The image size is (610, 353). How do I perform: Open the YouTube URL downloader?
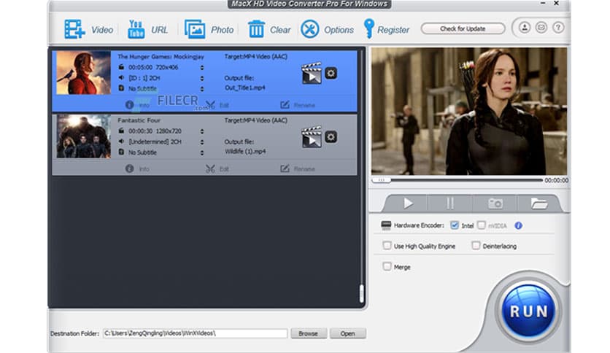click(x=136, y=30)
